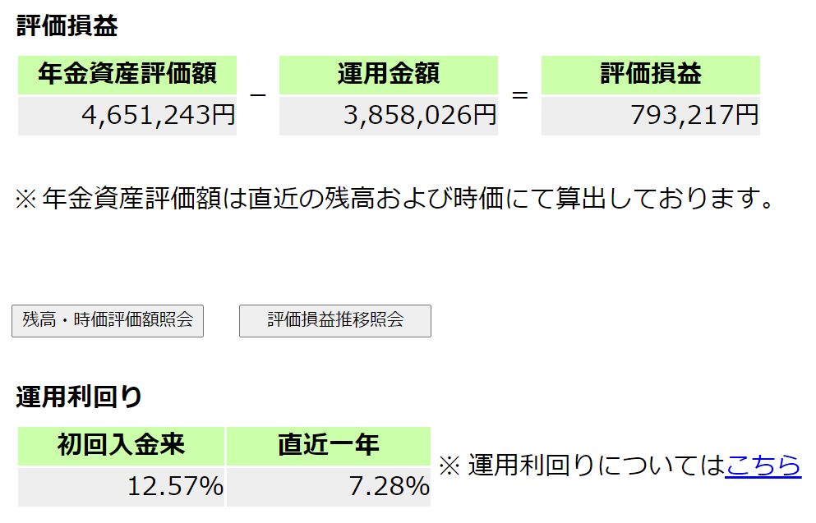Click the 評価損益 section heading at top

click(x=67, y=26)
